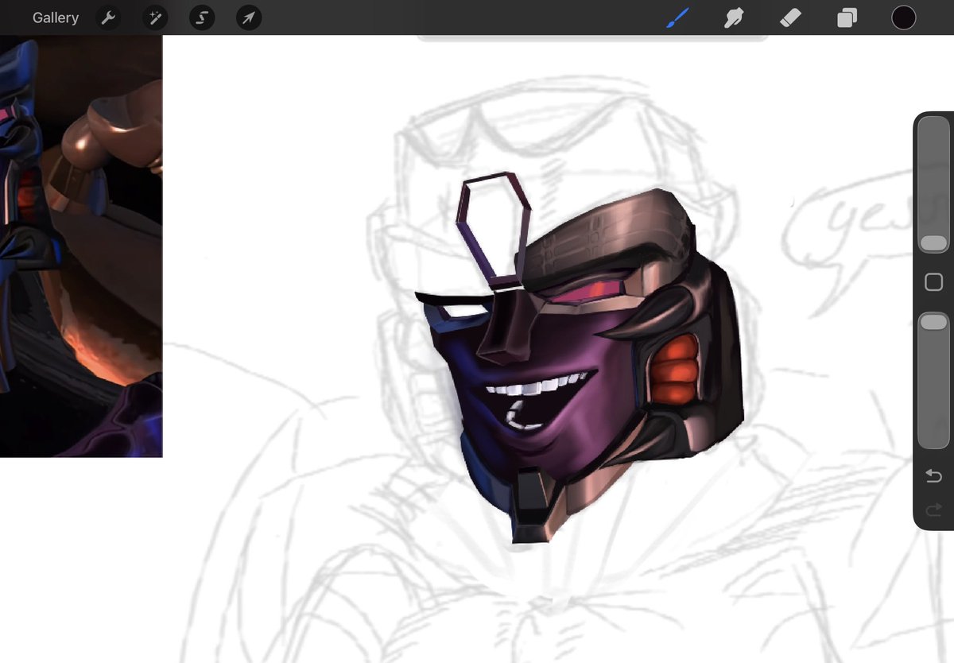Open the Actions wrench menu
This screenshot has width=954, height=663.
pos(108,17)
